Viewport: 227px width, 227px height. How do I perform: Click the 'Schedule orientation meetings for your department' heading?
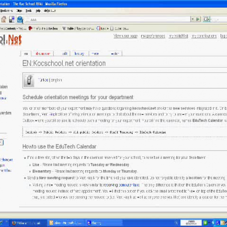coord(78,97)
